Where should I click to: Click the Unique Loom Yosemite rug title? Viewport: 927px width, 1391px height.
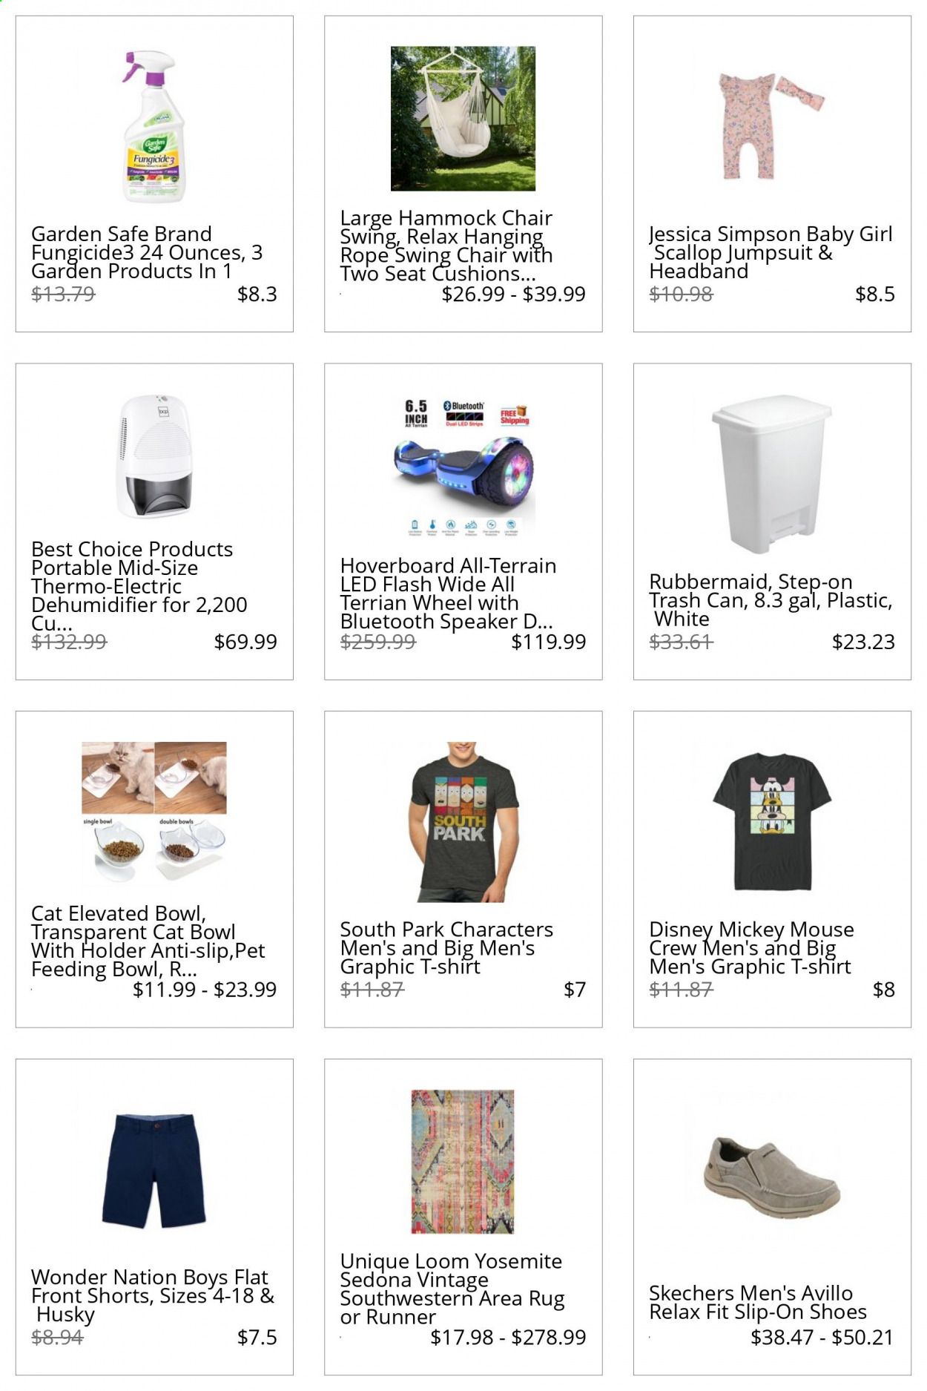coord(452,1289)
